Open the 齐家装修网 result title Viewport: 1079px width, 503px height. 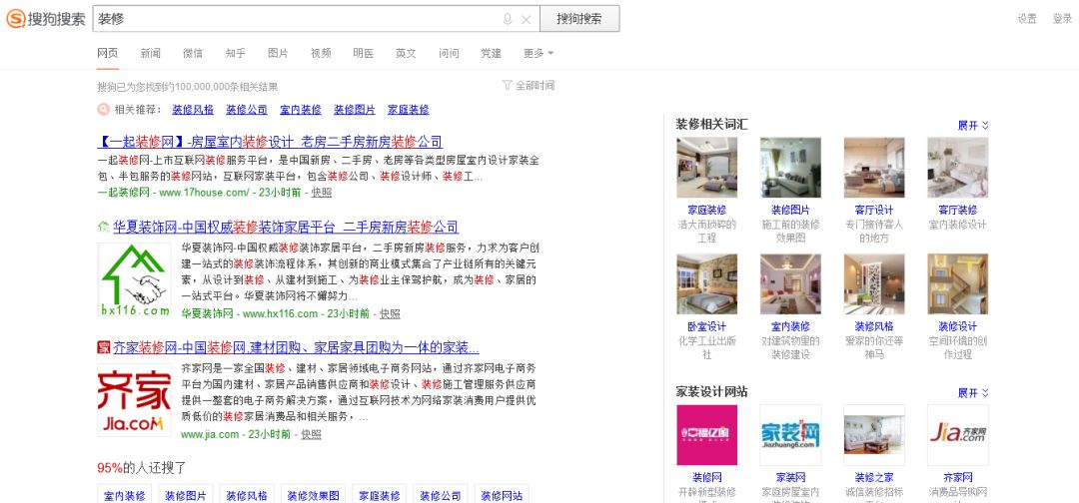296,347
